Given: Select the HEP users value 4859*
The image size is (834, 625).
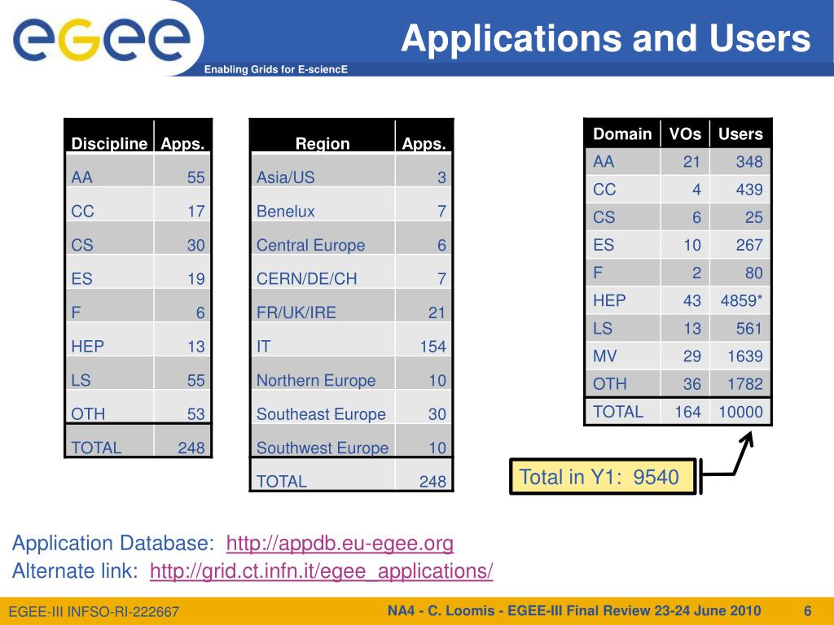Looking at the screenshot, I should [741, 301].
